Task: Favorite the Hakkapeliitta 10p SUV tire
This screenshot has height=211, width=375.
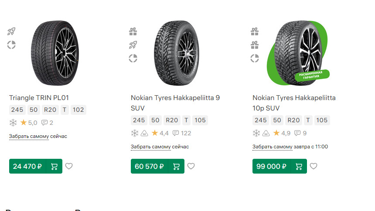Action: coord(314,166)
